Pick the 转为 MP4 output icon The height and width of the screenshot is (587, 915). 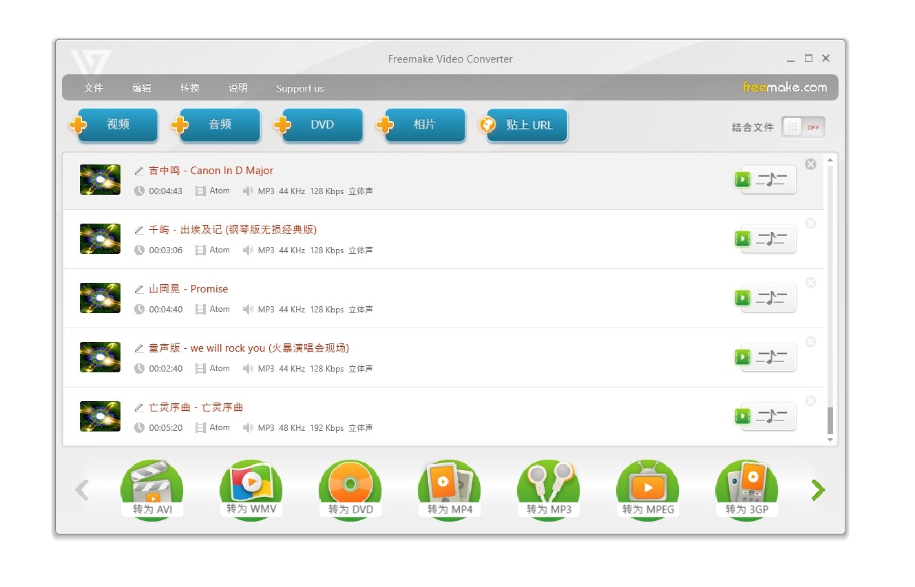tap(450, 490)
